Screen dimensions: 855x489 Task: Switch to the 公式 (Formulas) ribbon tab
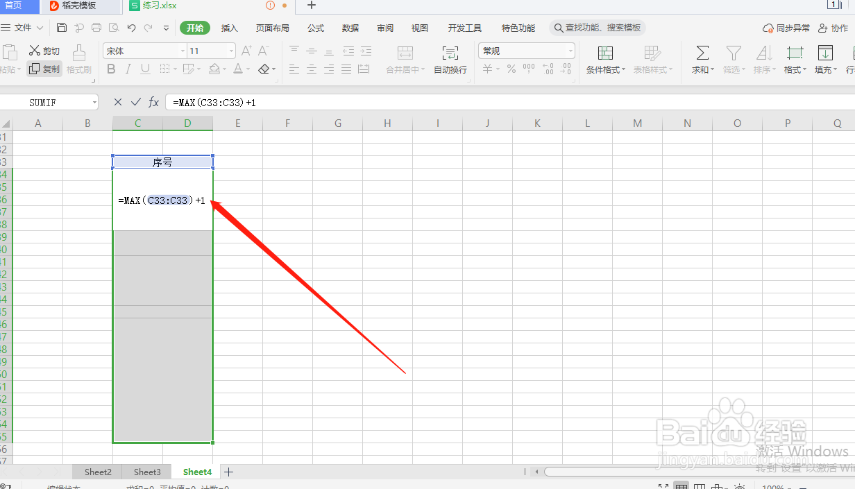click(316, 28)
